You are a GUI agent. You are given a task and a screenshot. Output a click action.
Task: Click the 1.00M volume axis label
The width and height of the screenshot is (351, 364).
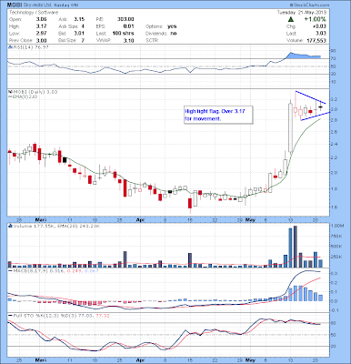coord(337,226)
